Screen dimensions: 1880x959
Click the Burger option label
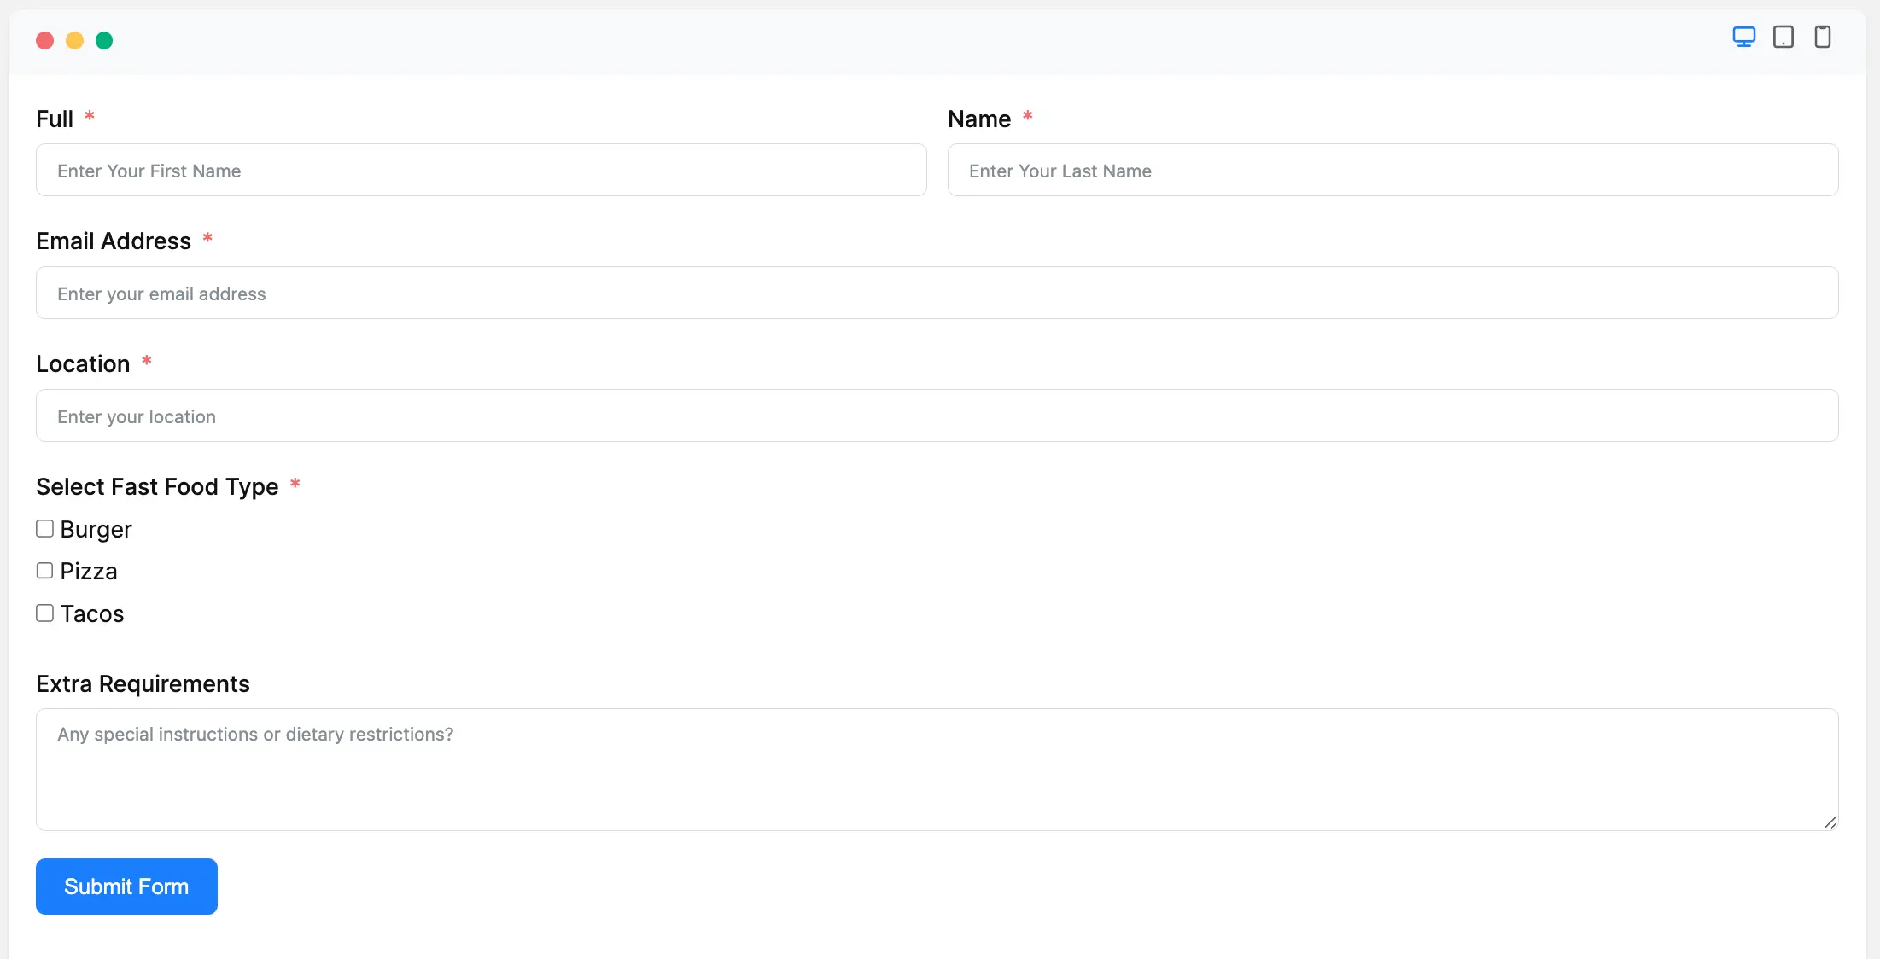pyautogui.click(x=96, y=530)
